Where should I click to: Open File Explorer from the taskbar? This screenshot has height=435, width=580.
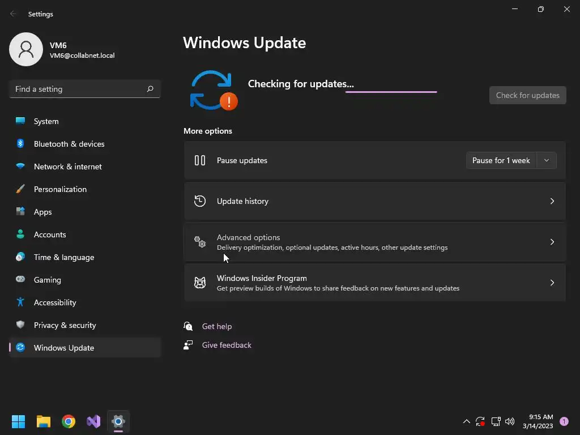pyautogui.click(x=43, y=421)
